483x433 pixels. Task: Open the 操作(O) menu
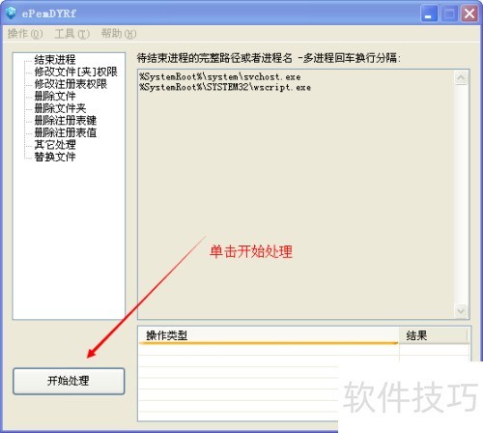[25, 34]
